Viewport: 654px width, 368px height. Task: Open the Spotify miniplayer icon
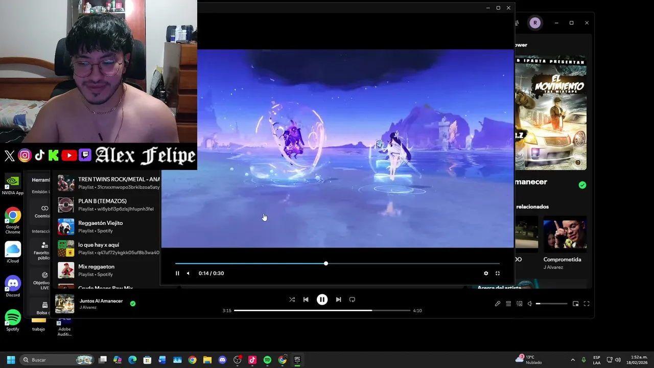pyautogui.click(x=575, y=304)
